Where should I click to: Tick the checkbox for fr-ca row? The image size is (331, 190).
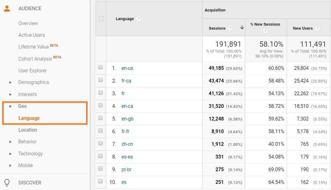[100, 80]
